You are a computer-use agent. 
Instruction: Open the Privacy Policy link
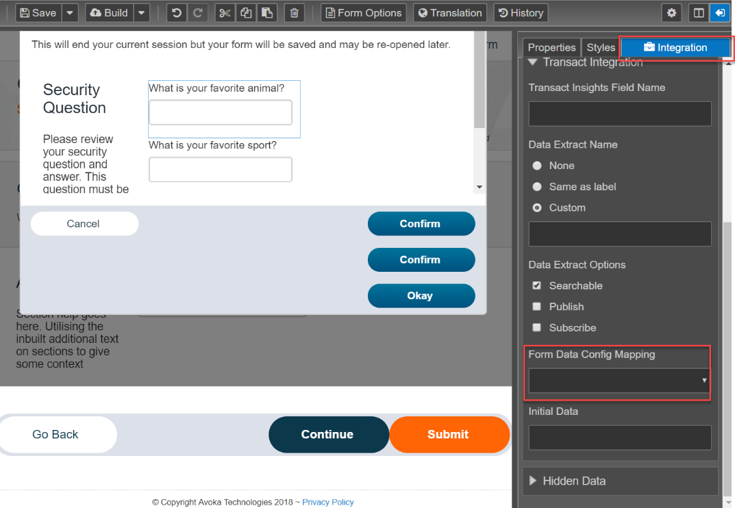327,502
